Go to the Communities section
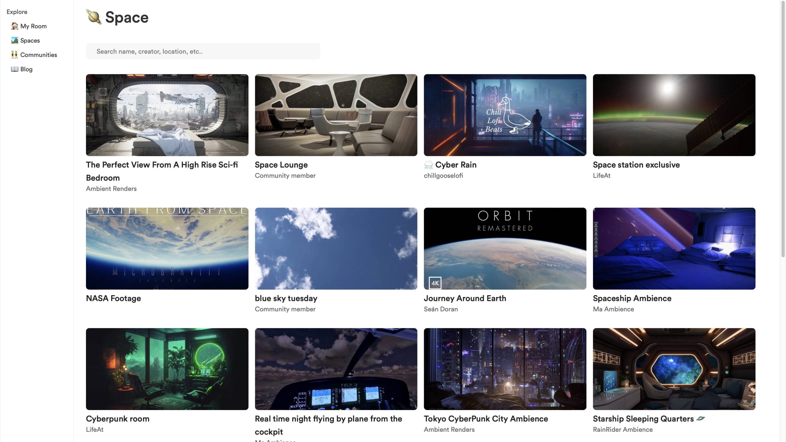Image resolution: width=786 pixels, height=442 pixels. (38, 55)
